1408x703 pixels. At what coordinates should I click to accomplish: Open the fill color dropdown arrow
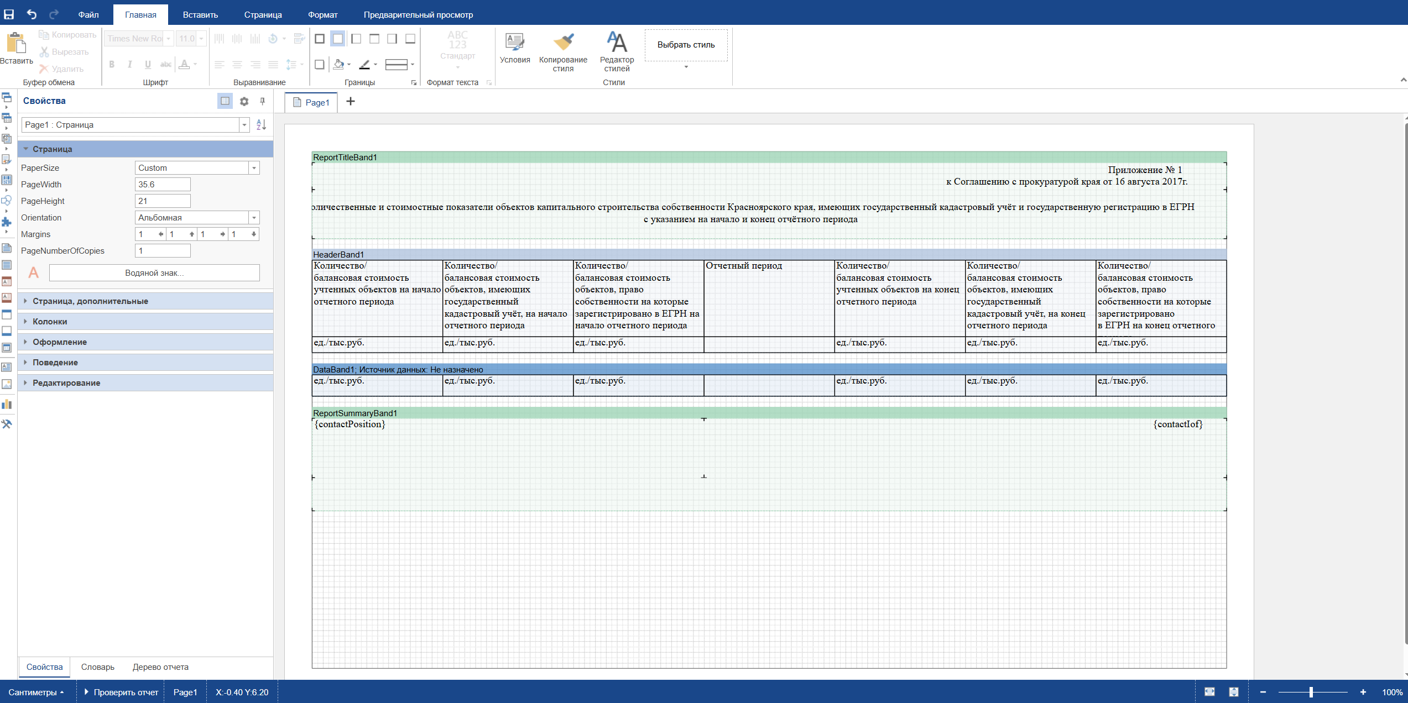coord(349,65)
